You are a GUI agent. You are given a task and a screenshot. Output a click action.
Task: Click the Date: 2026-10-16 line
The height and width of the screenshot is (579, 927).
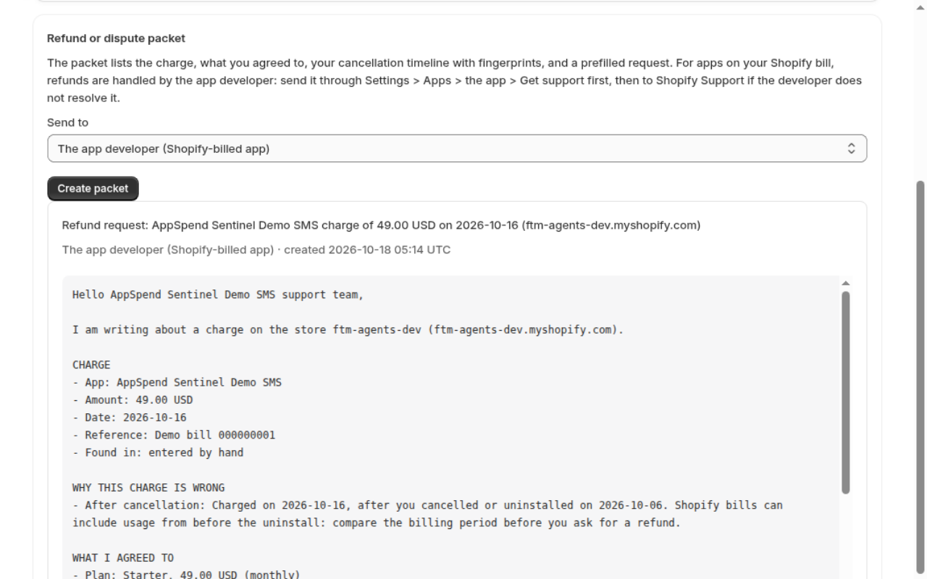[x=130, y=418]
